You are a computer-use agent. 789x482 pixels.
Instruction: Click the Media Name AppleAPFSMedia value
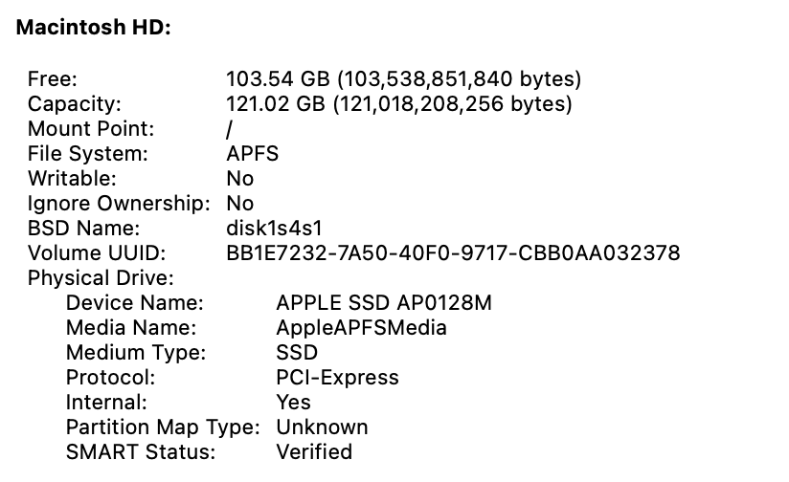[361, 328]
